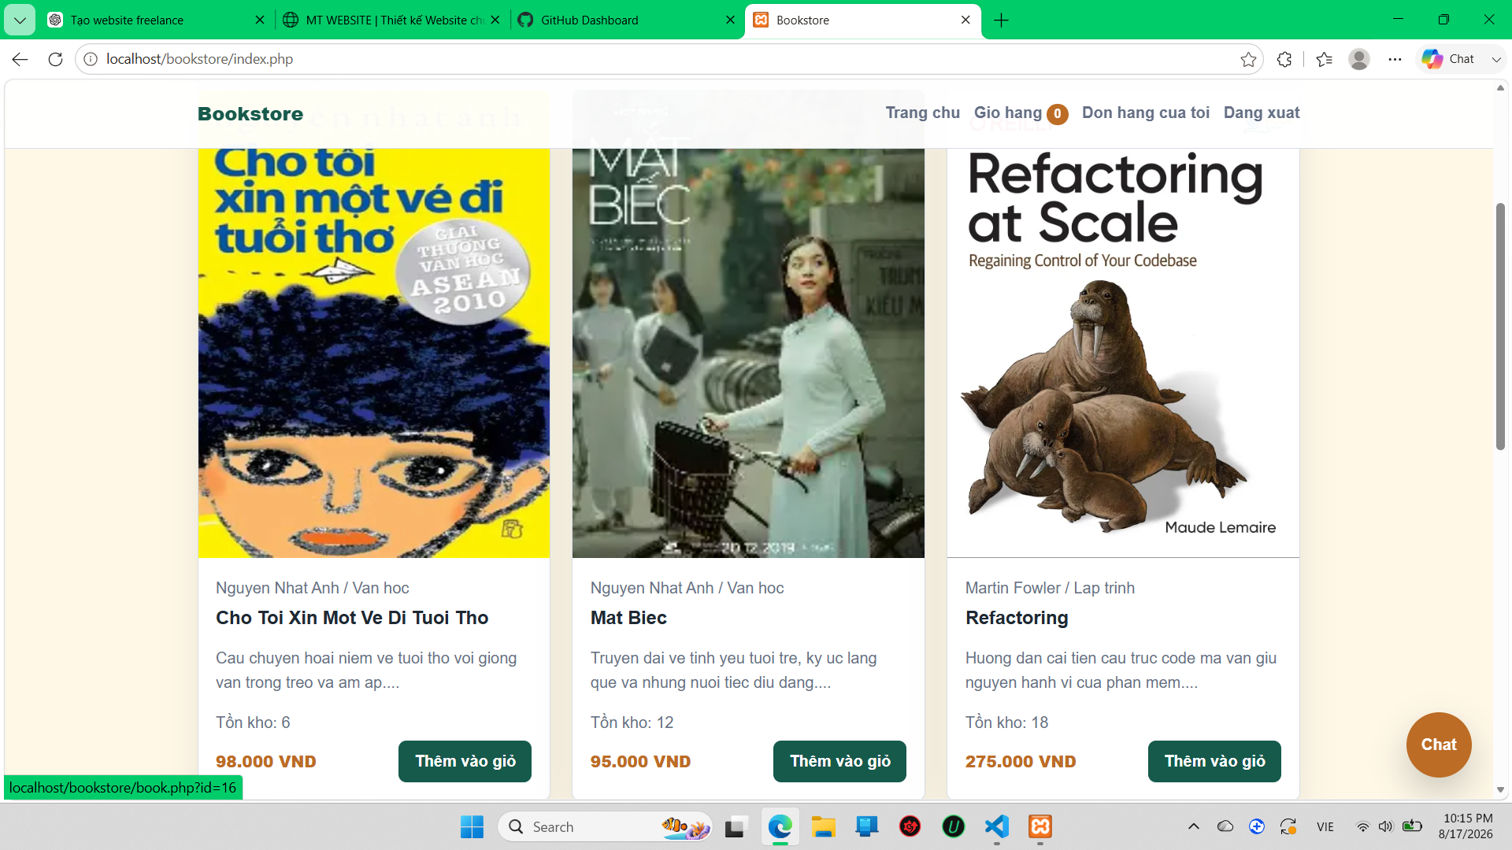Open the favorites list icon

[x=1324, y=59]
